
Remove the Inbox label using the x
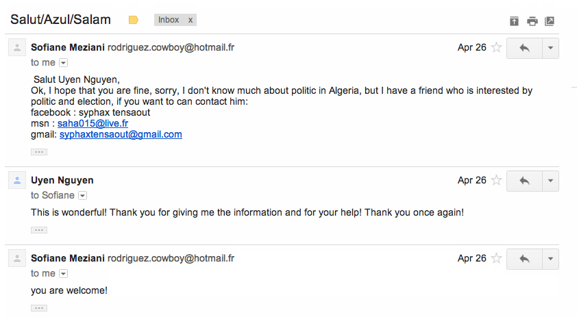point(191,21)
